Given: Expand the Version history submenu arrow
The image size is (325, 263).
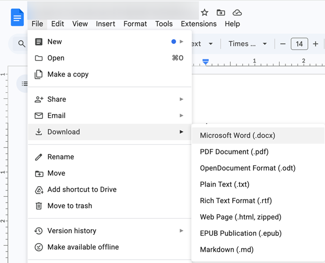Looking at the screenshot, I should click(181, 231).
